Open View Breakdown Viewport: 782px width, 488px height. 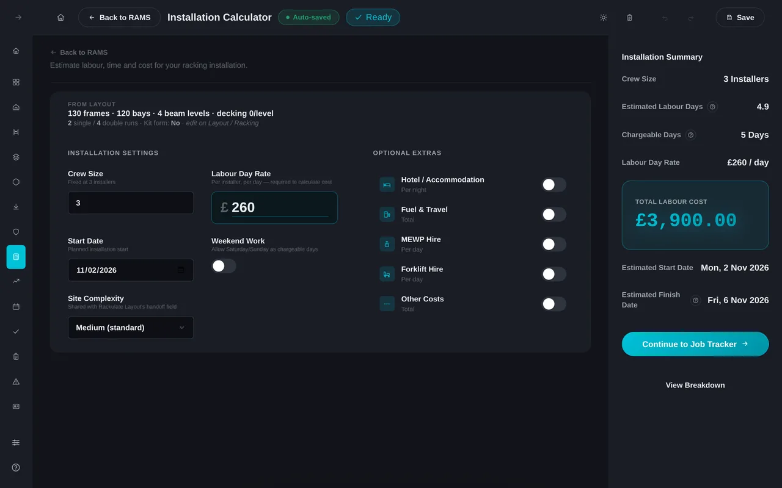(695, 385)
